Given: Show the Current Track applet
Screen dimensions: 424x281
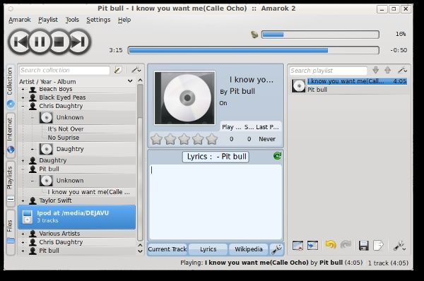Looking at the screenshot, I should (167, 249).
